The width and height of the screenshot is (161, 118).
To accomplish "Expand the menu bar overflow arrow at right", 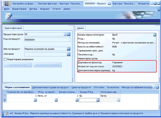I will coord(159,9).
